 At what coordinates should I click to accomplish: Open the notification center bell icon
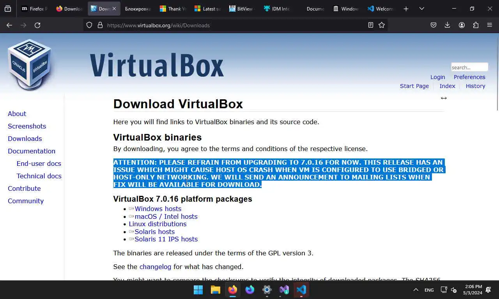[x=488, y=290]
